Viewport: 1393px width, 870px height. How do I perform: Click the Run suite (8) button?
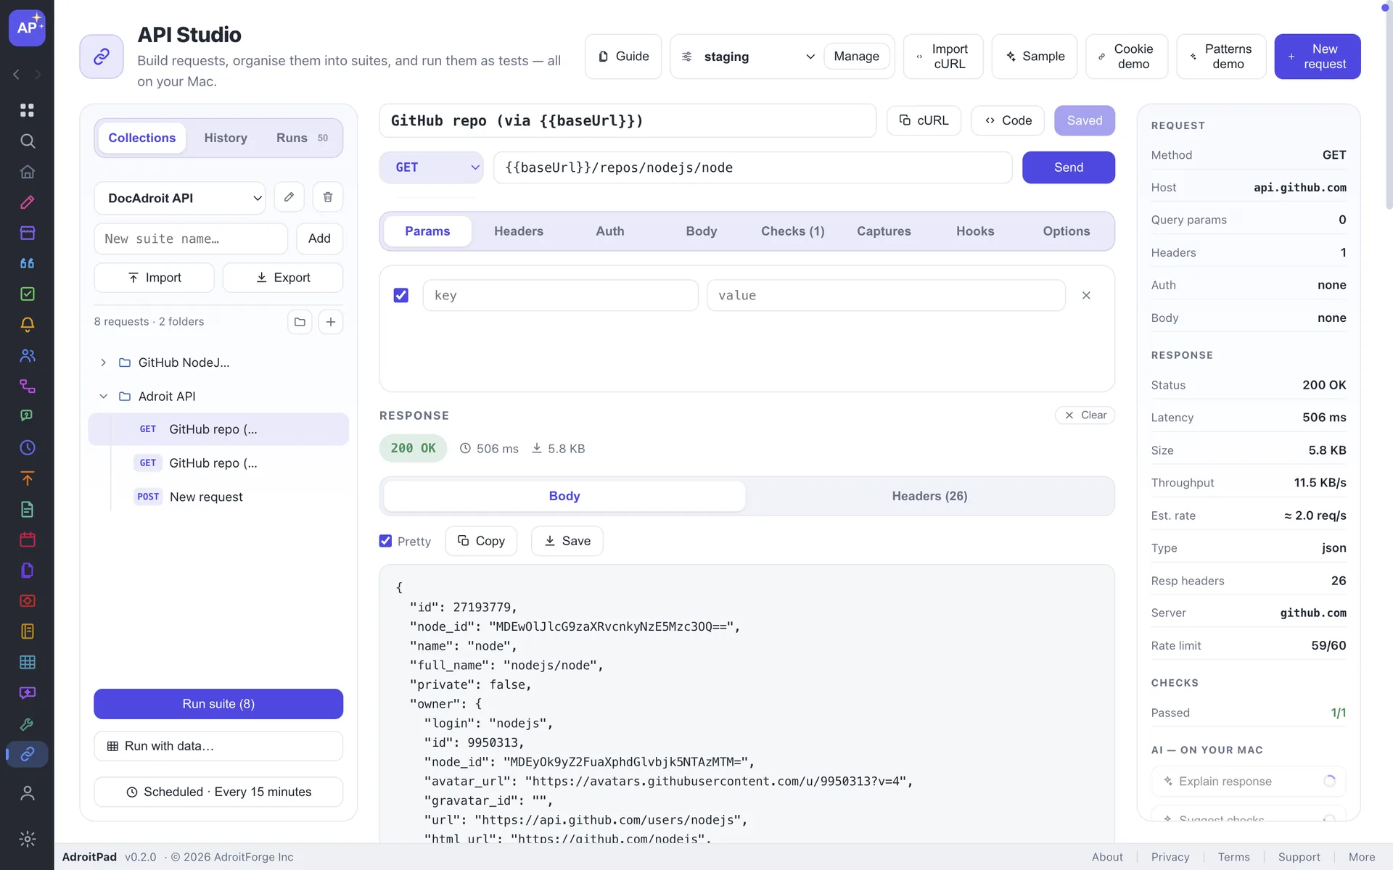[218, 704]
